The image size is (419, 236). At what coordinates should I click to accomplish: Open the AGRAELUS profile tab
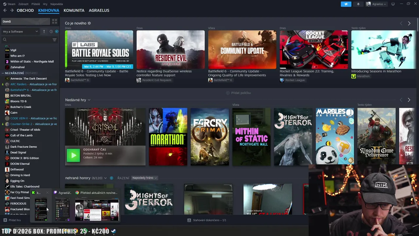99,10
